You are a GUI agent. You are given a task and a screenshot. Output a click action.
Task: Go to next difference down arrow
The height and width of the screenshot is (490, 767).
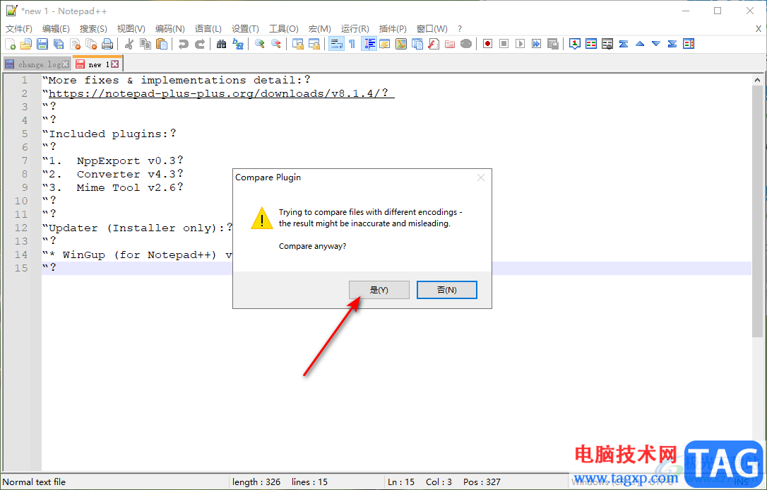pyautogui.click(x=656, y=44)
